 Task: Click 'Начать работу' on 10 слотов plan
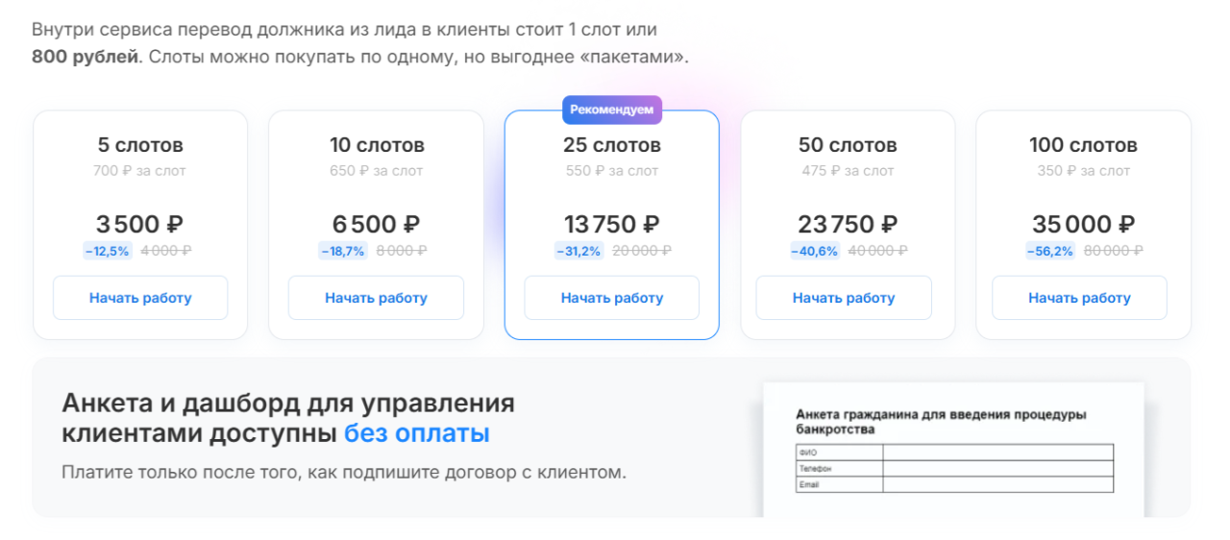[376, 298]
